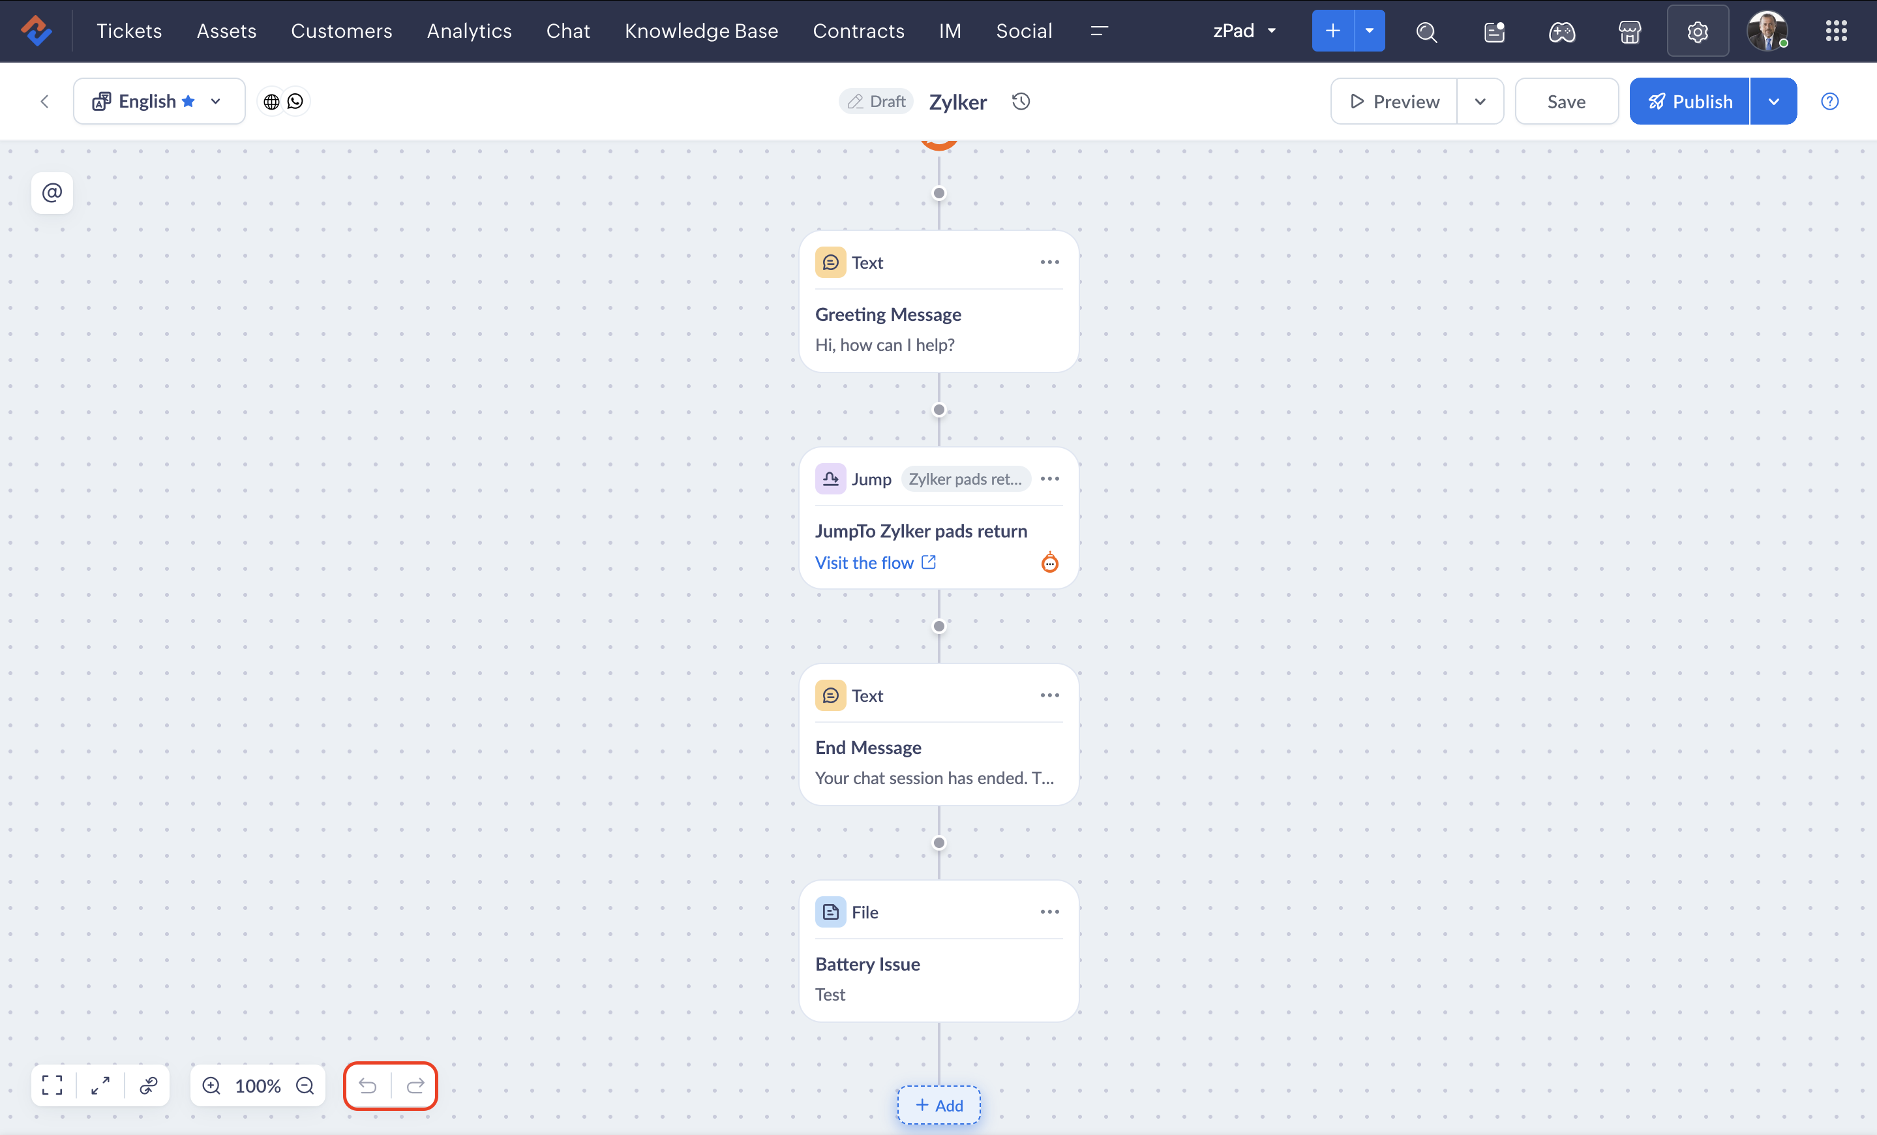
Task: Click the dashed Add block button
Action: coord(938,1105)
